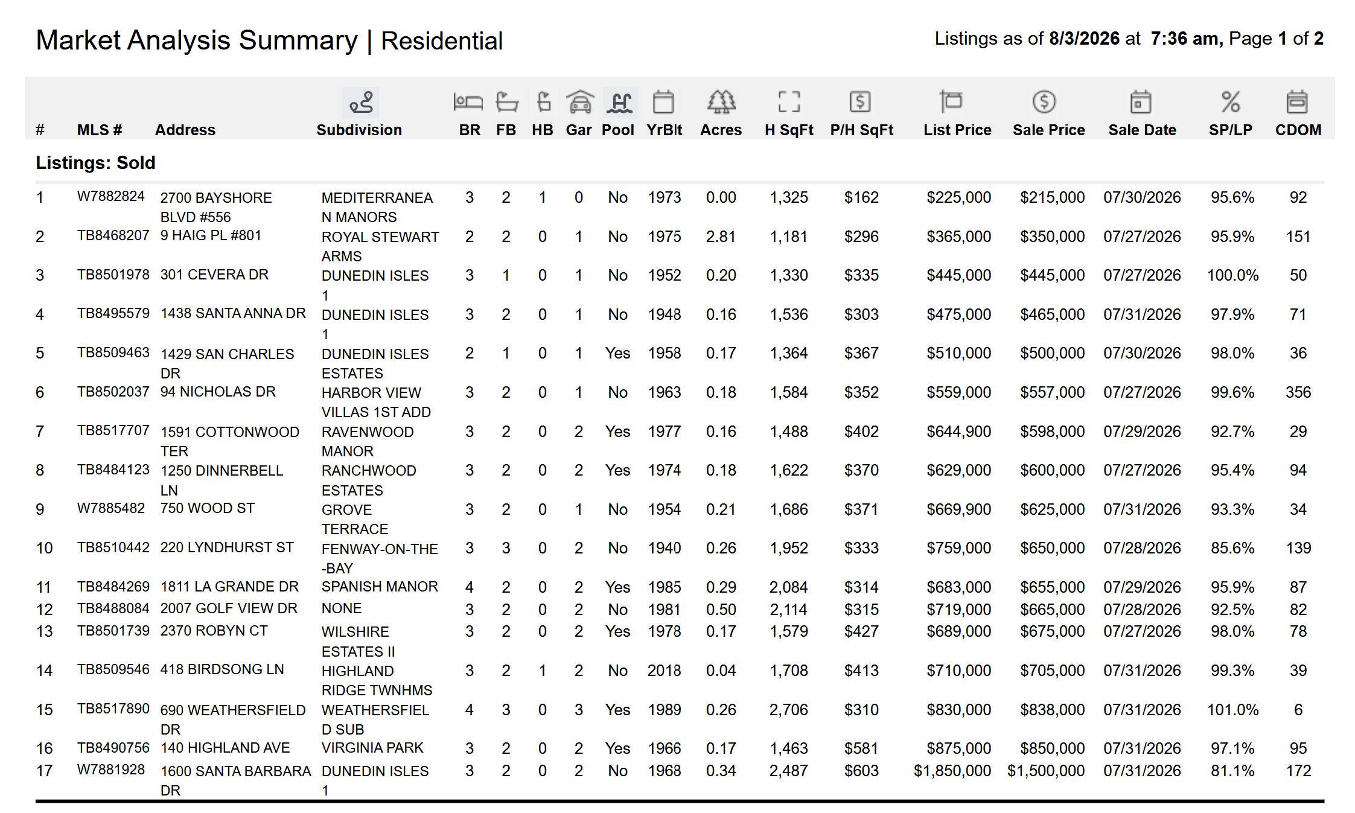Screen dimensions: 1355x813
Task: Click the garage car icon above Gar
Action: pos(580,101)
